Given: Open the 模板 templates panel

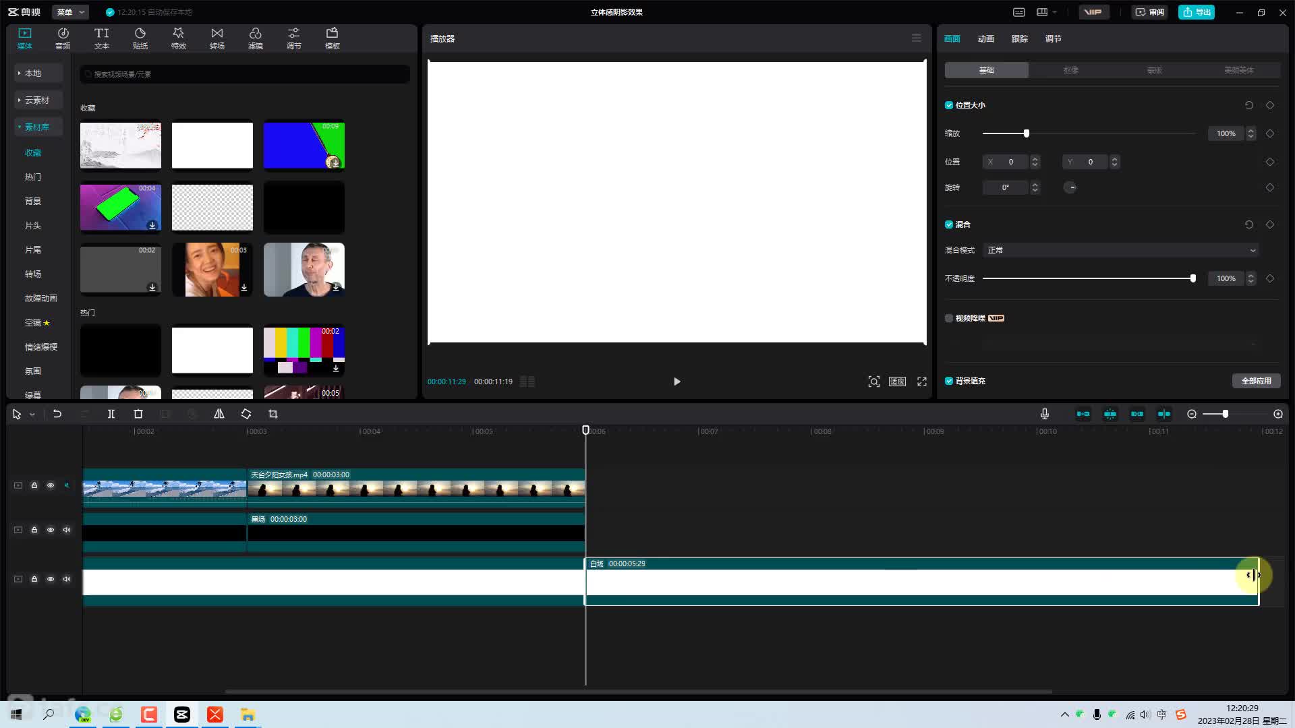Looking at the screenshot, I should 332,38.
